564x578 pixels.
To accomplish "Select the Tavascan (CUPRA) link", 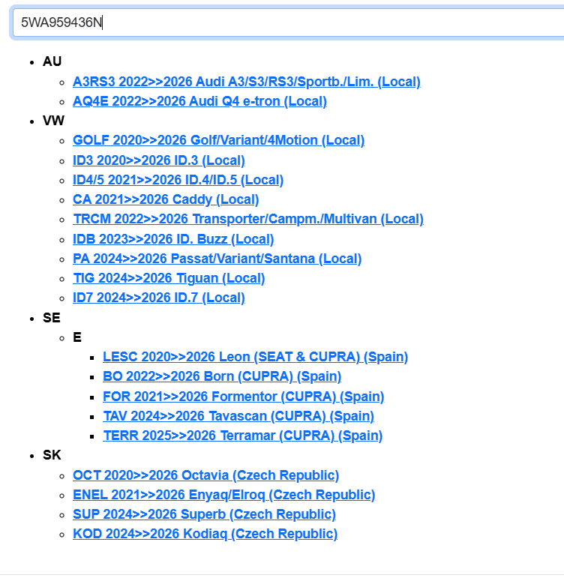I will [x=238, y=416].
